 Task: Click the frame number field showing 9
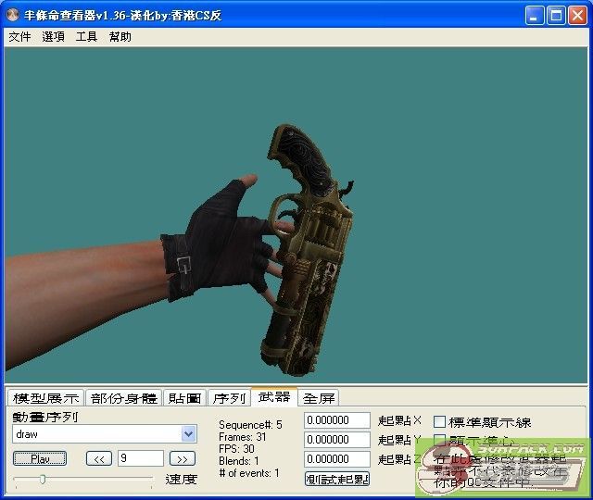(140, 458)
